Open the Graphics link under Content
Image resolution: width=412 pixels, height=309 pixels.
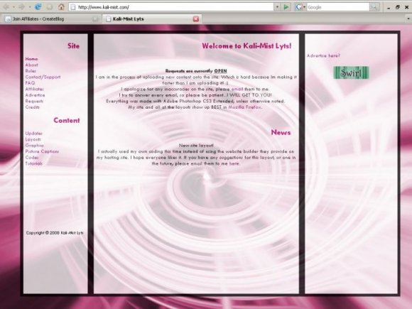[x=34, y=146]
